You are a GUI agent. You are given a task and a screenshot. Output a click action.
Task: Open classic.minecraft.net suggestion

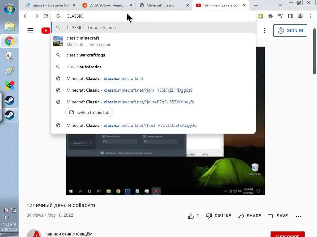[x=153, y=78]
